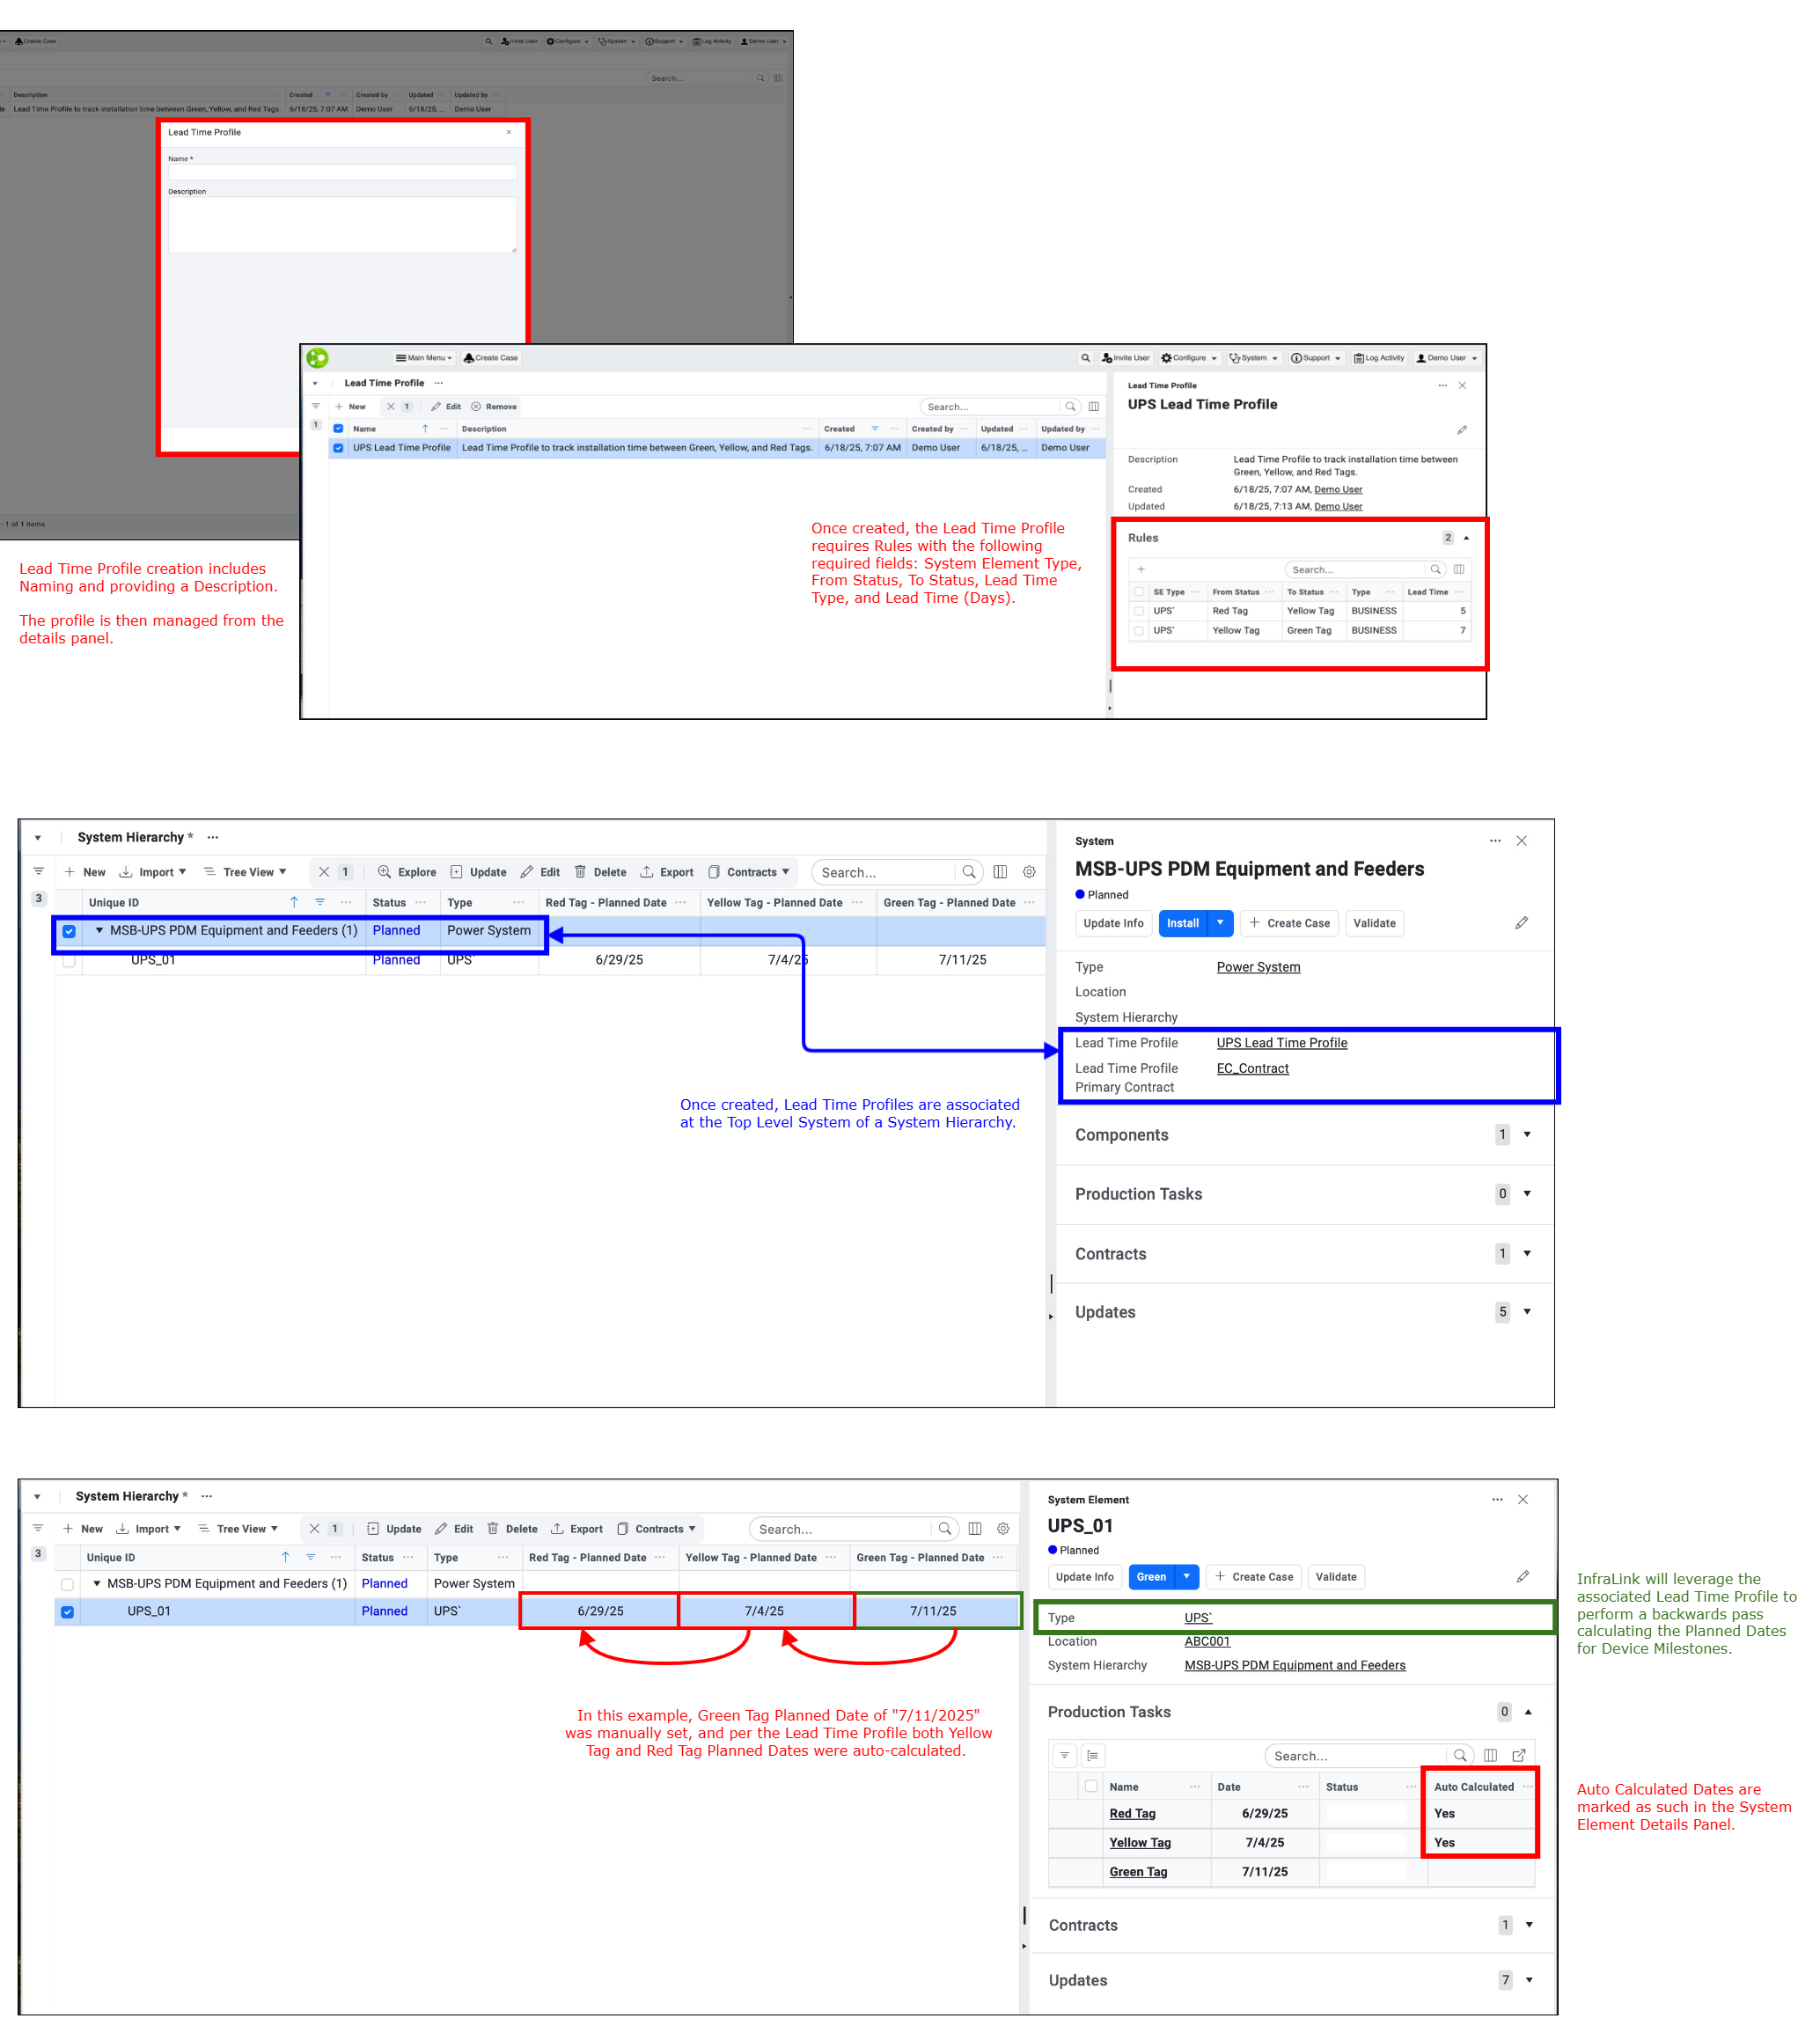
Task: Click the Validate button for UPS_01
Action: point(1335,1576)
